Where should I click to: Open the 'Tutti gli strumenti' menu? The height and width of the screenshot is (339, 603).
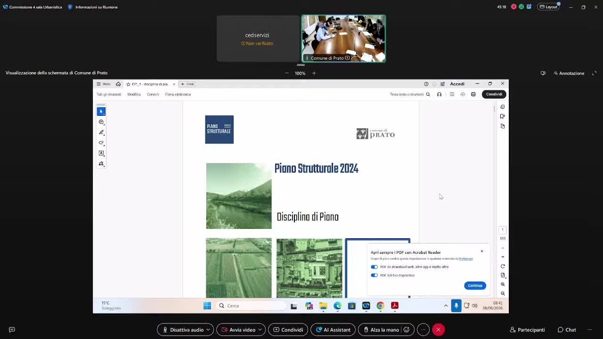click(x=109, y=94)
